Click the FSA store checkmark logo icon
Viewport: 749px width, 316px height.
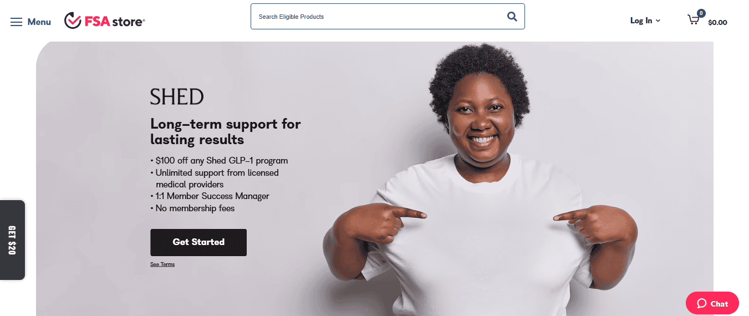point(73,21)
